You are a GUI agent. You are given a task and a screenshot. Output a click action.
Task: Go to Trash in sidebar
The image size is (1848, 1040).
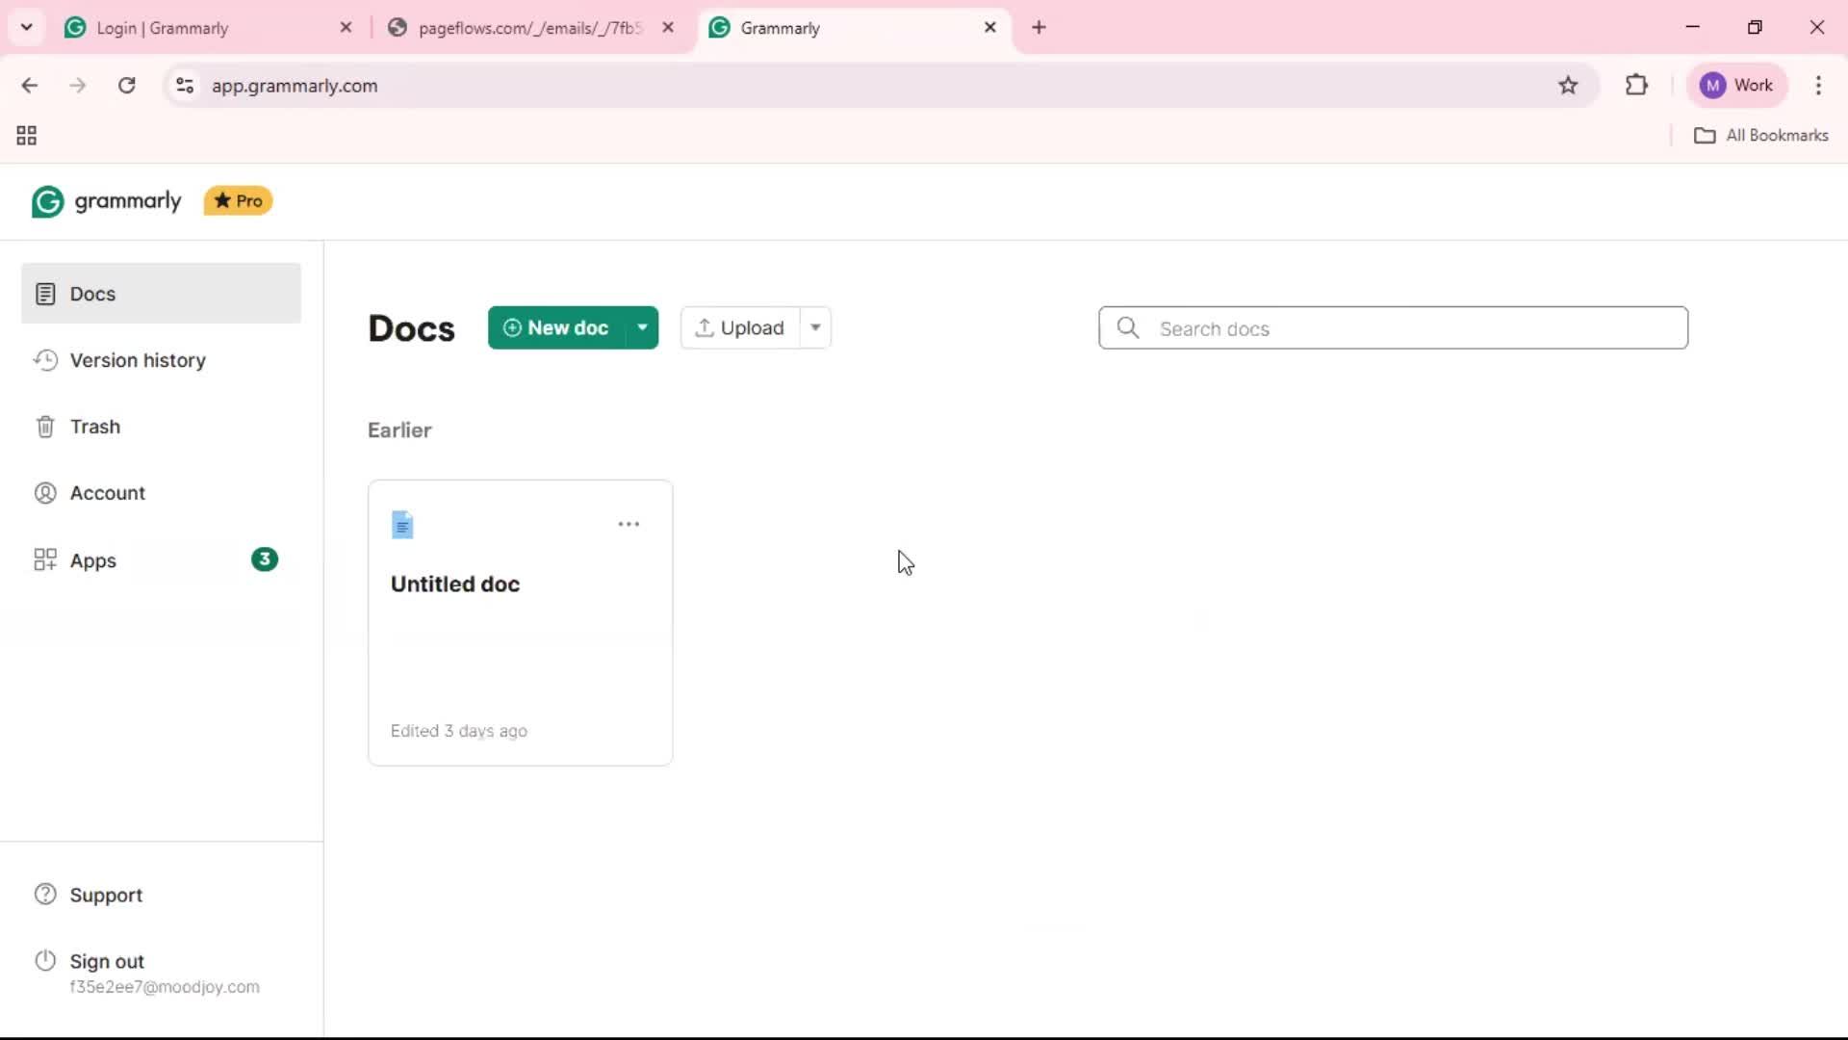point(94,427)
